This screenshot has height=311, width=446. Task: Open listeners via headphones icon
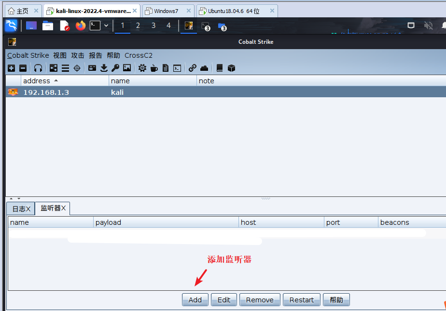click(38, 68)
